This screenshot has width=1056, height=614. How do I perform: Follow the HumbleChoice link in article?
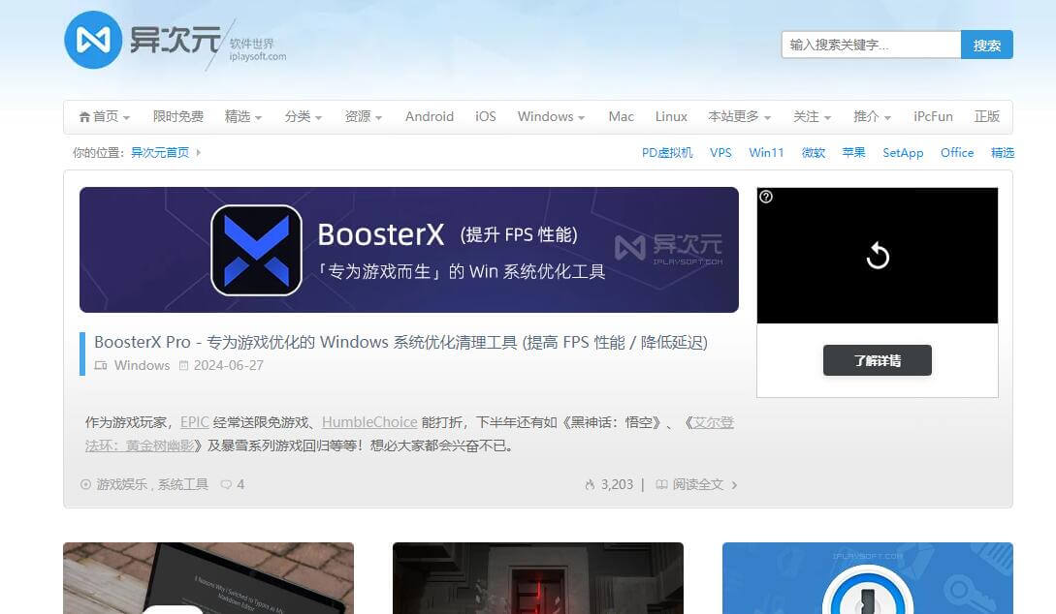click(x=369, y=422)
